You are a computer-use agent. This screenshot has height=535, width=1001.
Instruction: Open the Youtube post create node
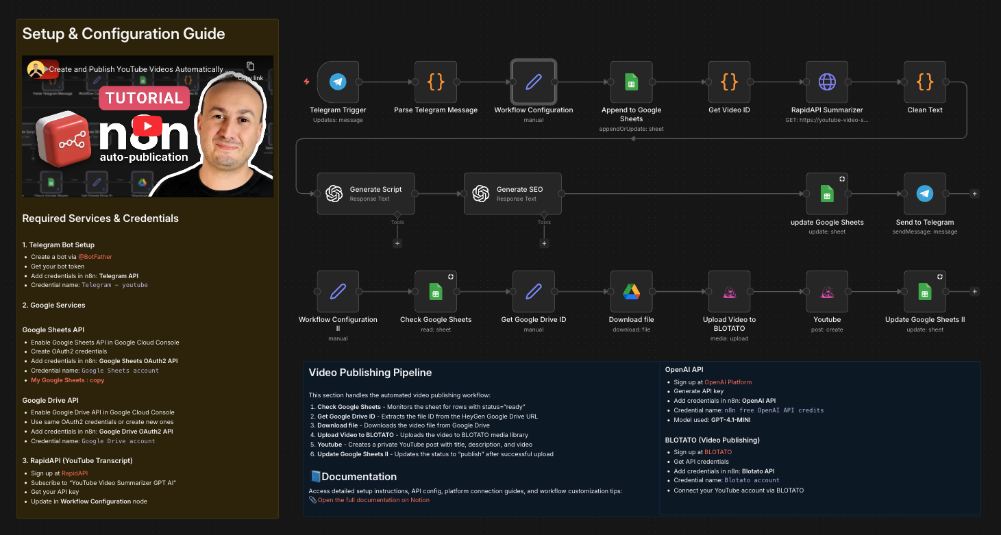(827, 291)
